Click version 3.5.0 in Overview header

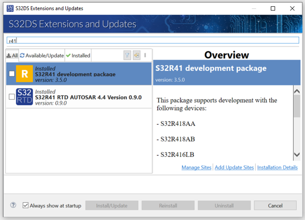pyautogui.click(x=170, y=80)
